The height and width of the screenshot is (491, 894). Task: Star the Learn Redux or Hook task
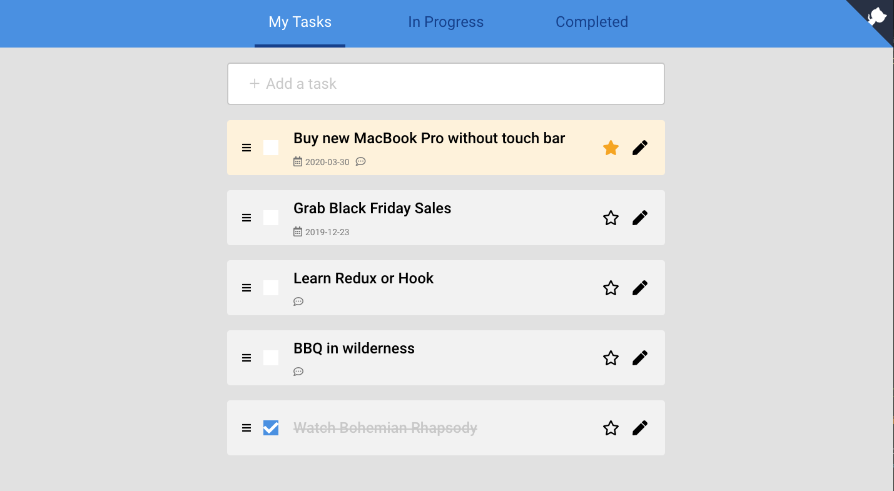(611, 288)
